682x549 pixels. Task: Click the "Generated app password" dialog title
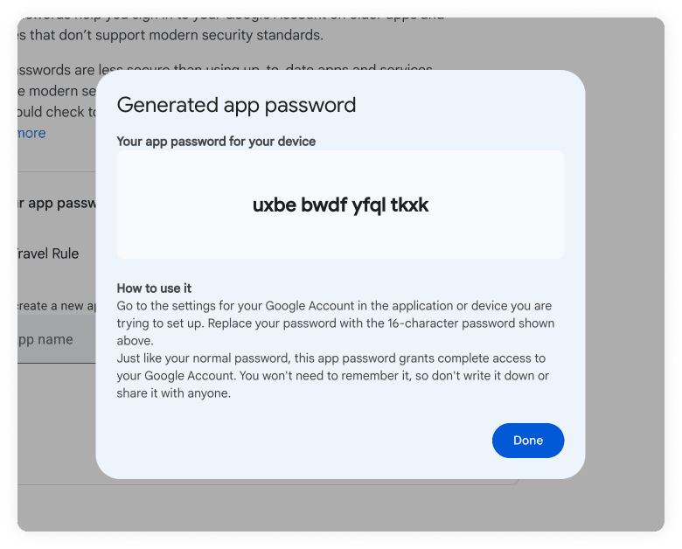point(236,105)
